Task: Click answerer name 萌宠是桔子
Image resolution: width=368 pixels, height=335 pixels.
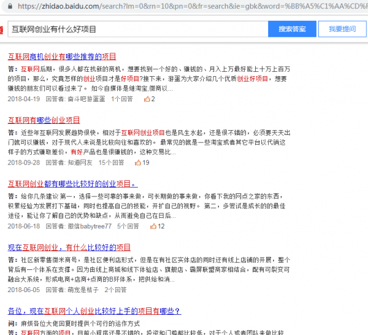Action: [x=83, y=290]
